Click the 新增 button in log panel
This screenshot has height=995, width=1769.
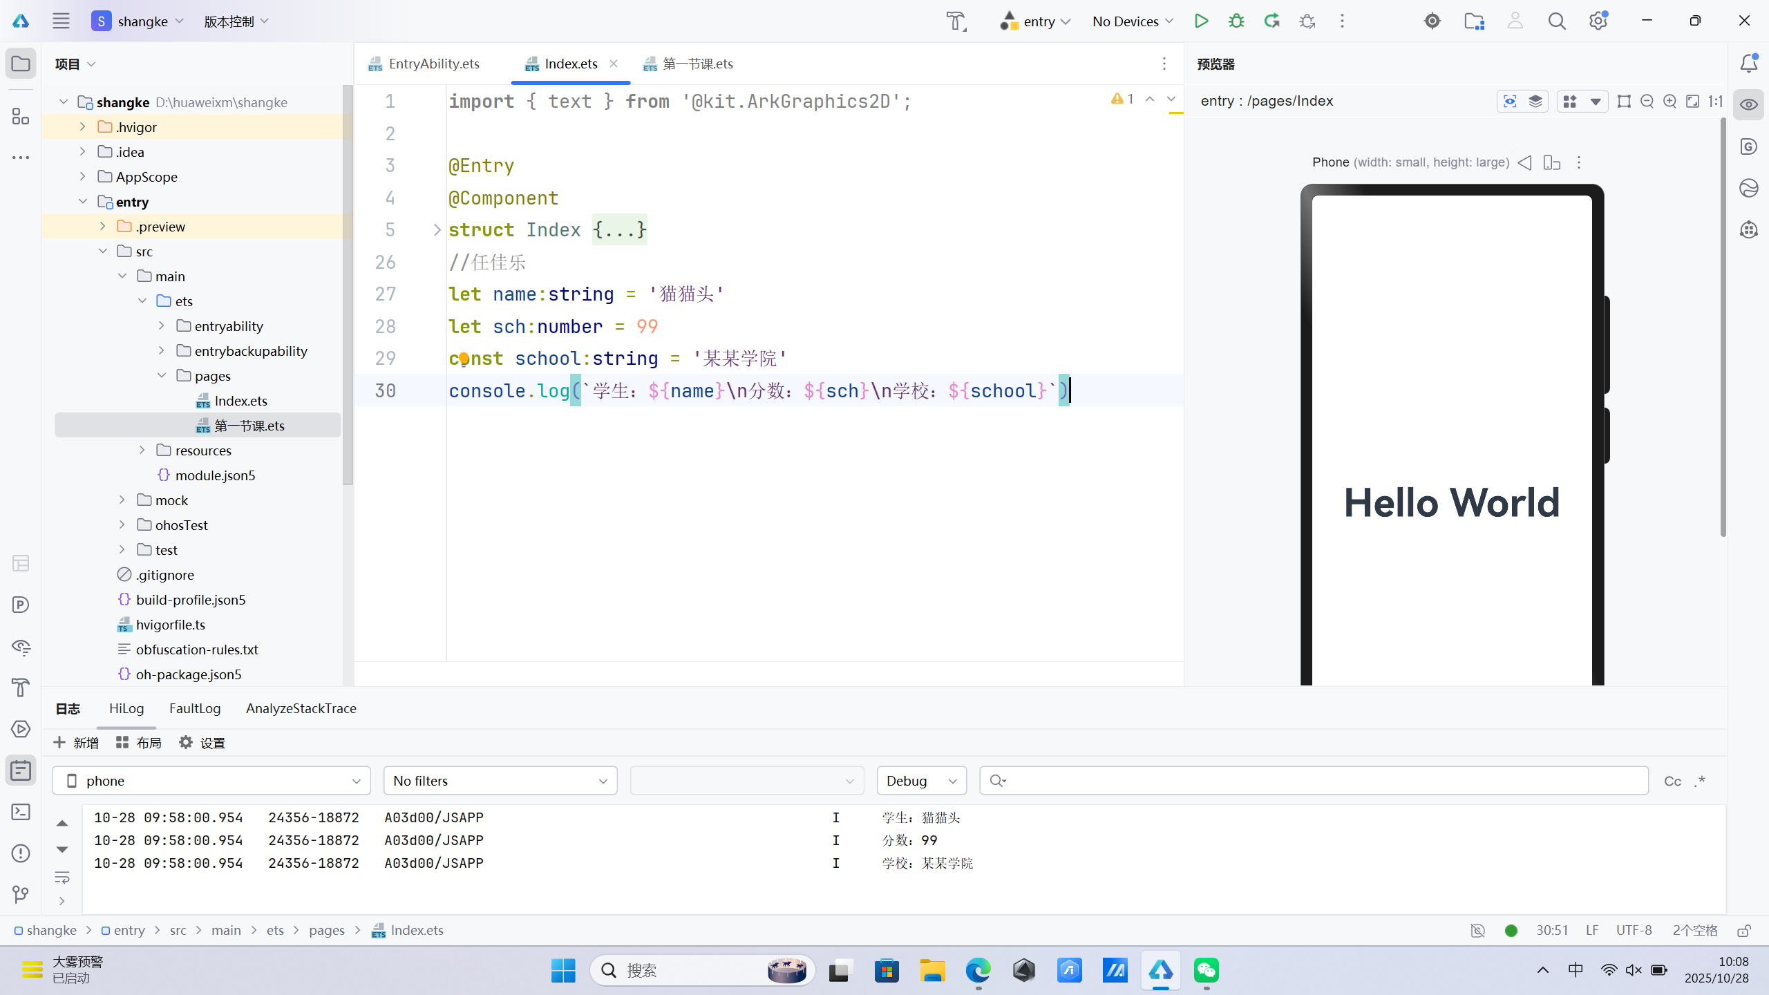pyautogui.click(x=76, y=743)
